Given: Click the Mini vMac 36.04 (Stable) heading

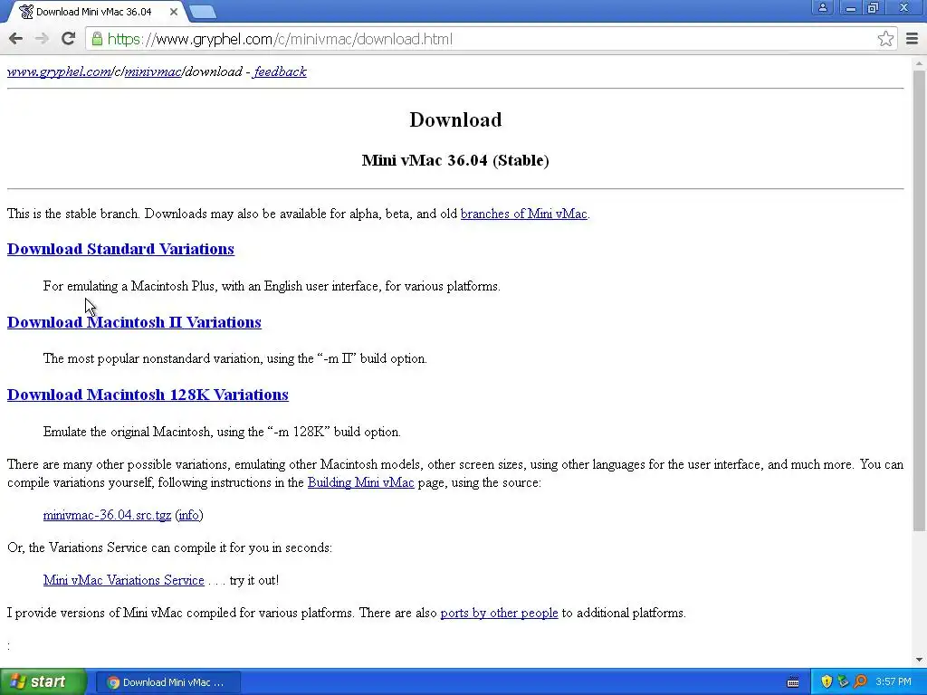Looking at the screenshot, I should tap(455, 160).
